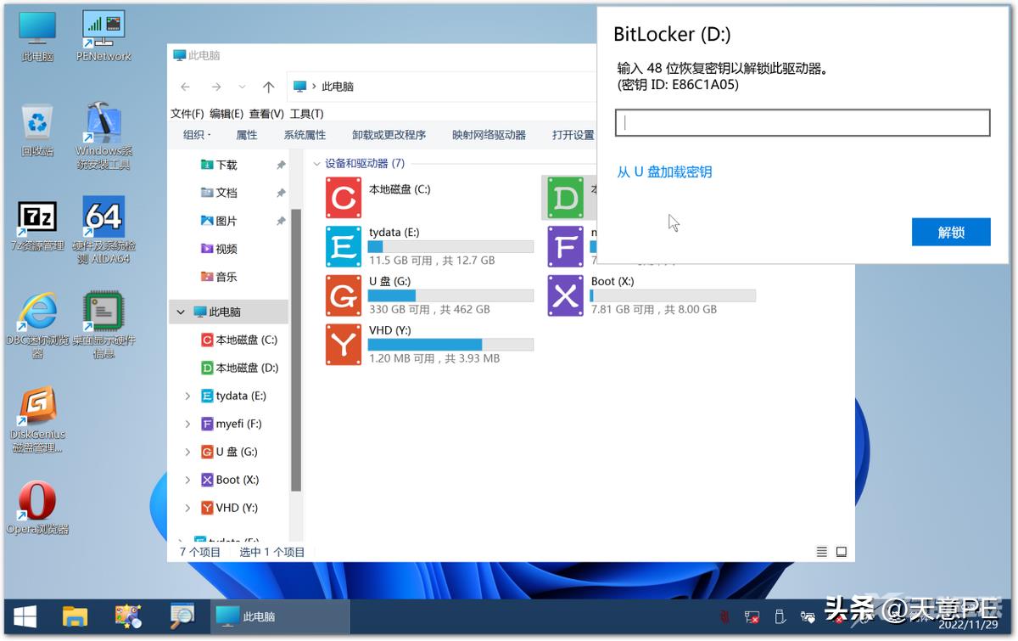Viewport: 1018px width, 641px height.
Task: Collapse the 此电脑 tree node
Action: coord(181,312)
